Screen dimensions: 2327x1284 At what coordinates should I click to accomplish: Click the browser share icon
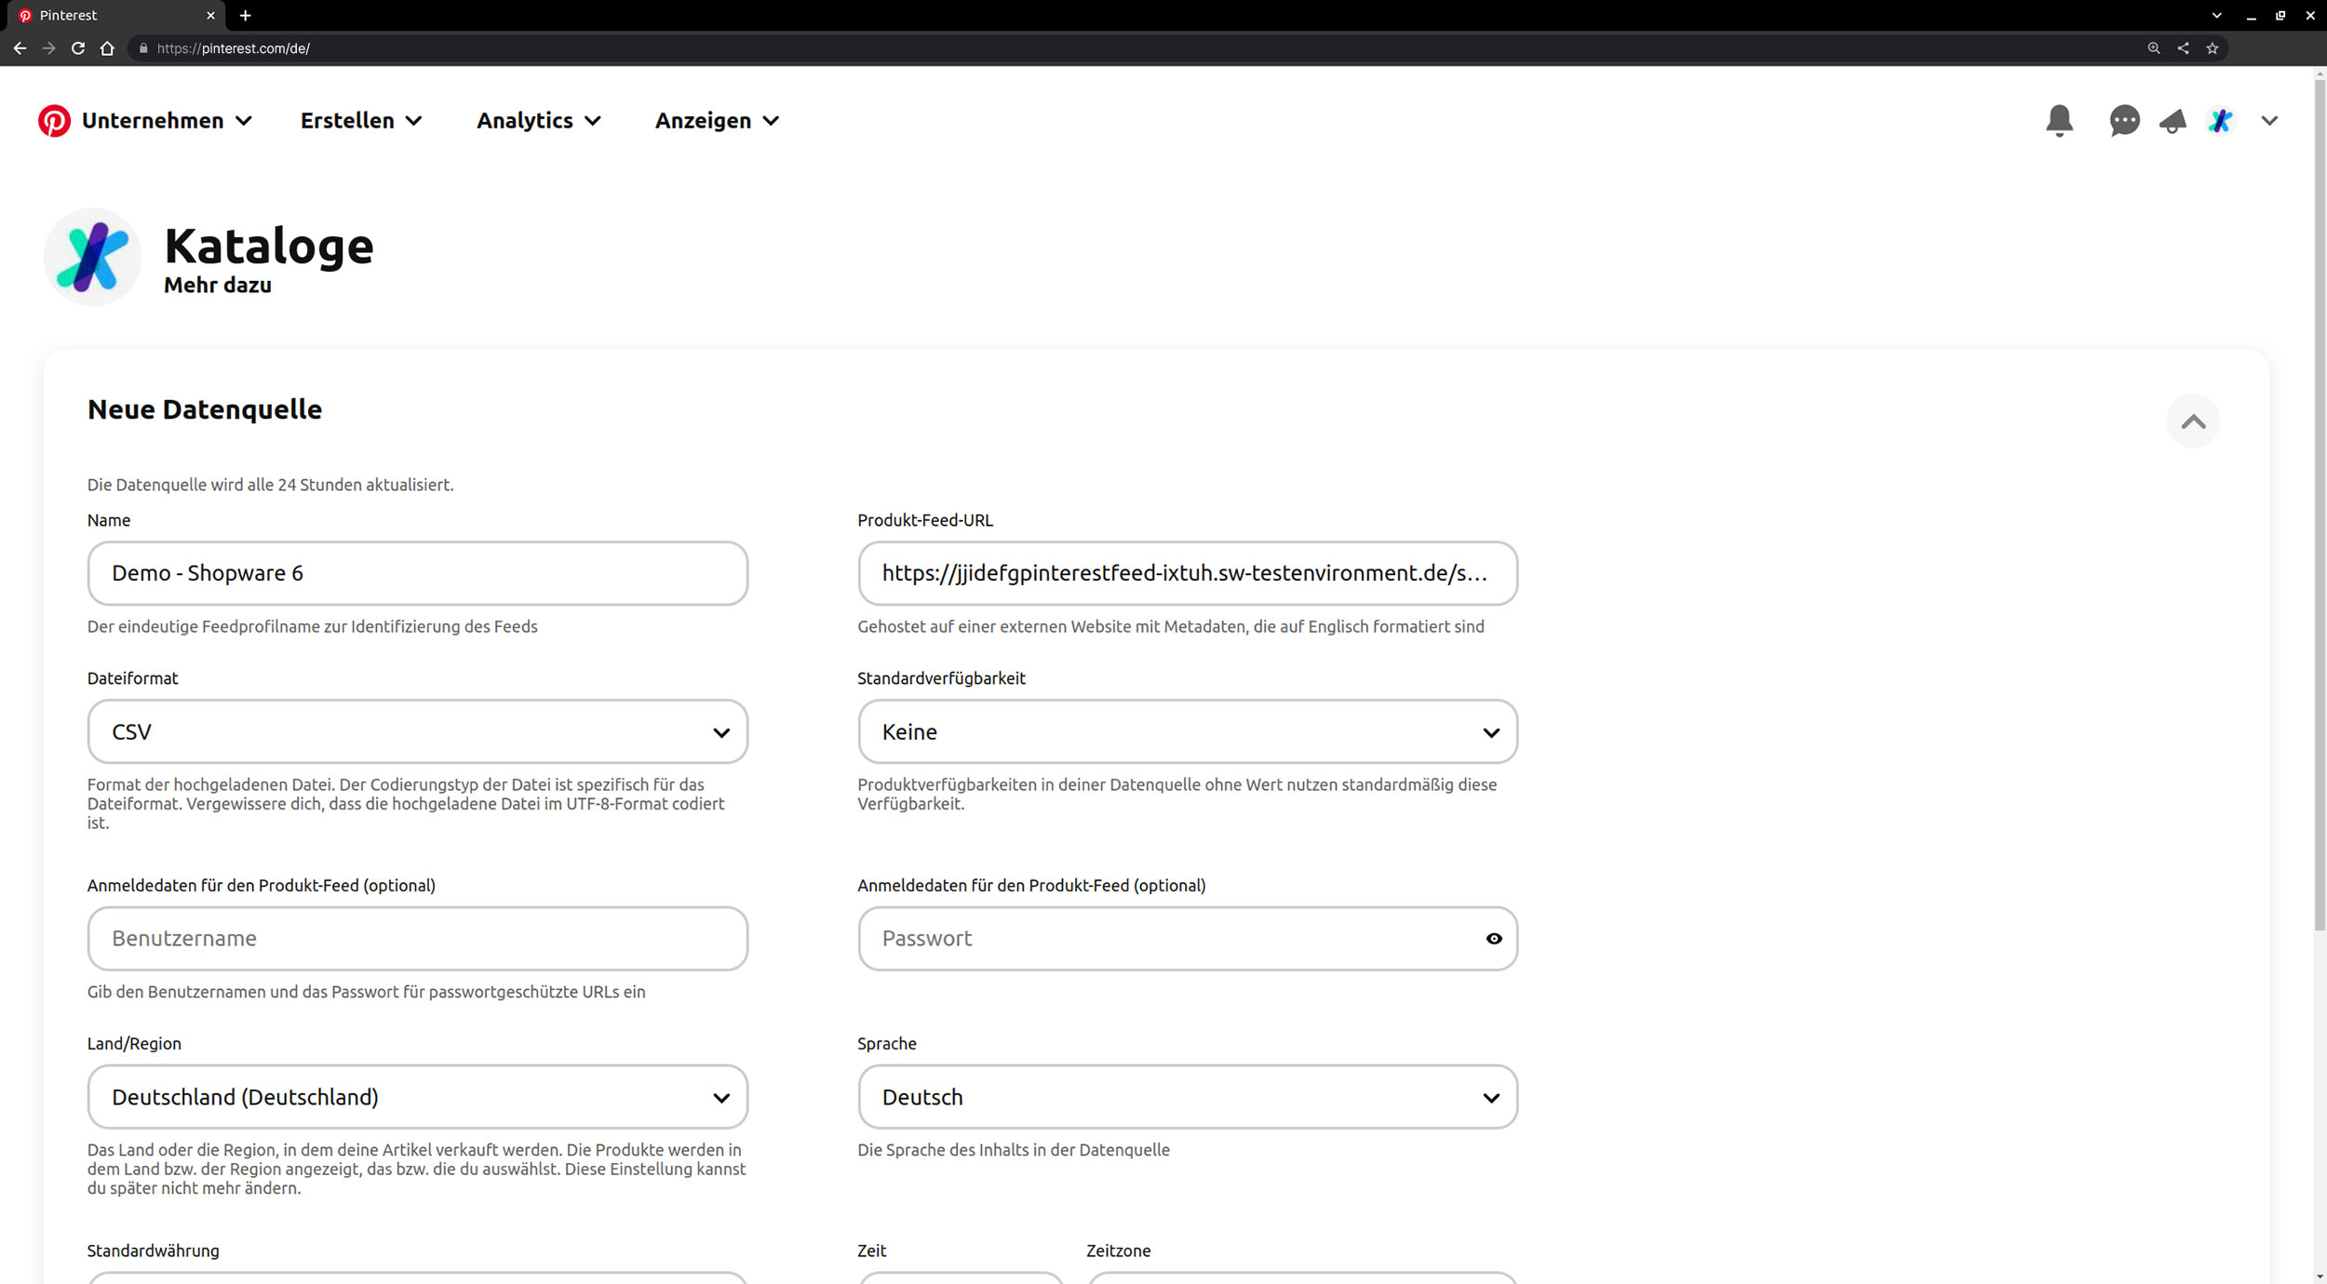click(2183, 48)
